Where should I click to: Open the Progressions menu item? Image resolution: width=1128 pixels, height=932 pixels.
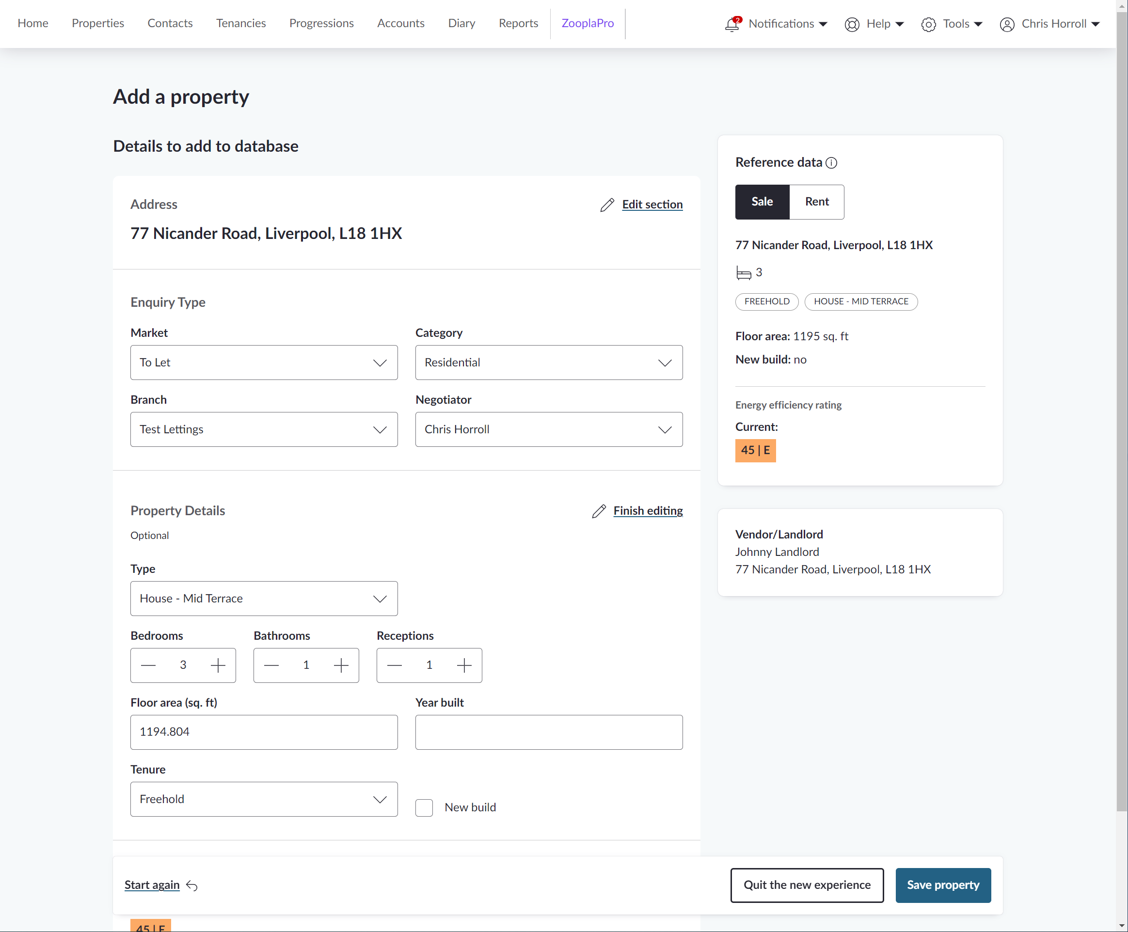pos(321,23)
